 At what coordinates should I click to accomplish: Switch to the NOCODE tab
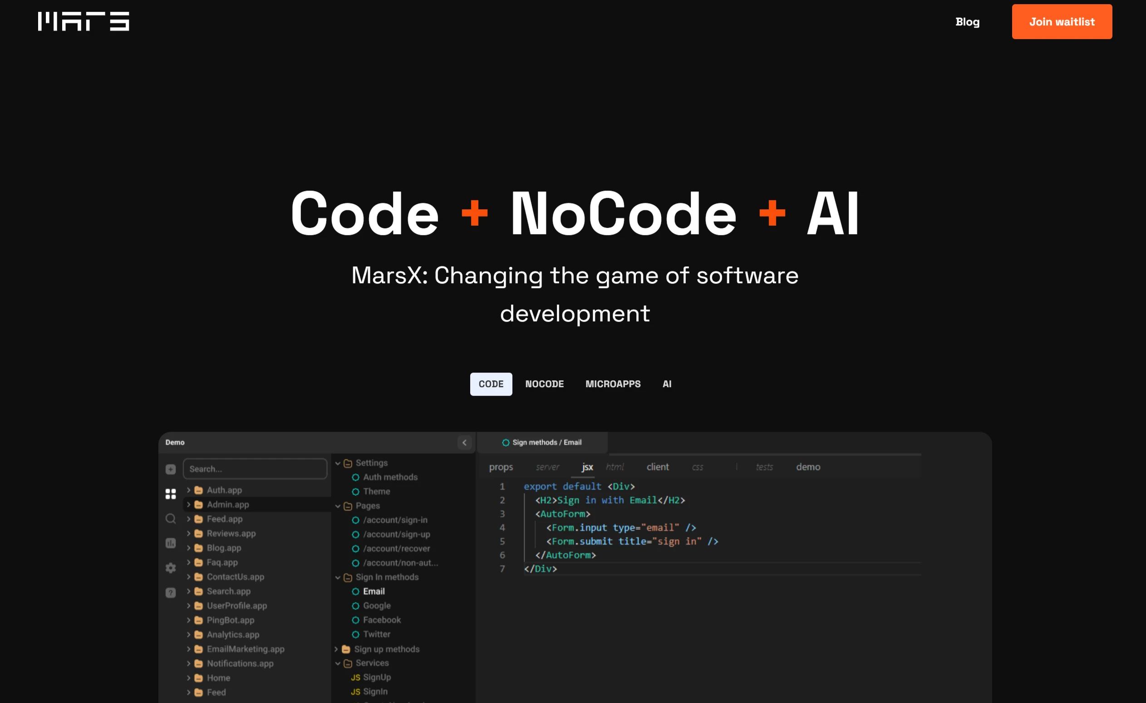click(544, 384)
